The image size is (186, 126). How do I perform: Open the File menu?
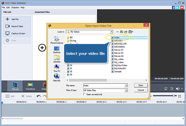[x=3, y=7]
